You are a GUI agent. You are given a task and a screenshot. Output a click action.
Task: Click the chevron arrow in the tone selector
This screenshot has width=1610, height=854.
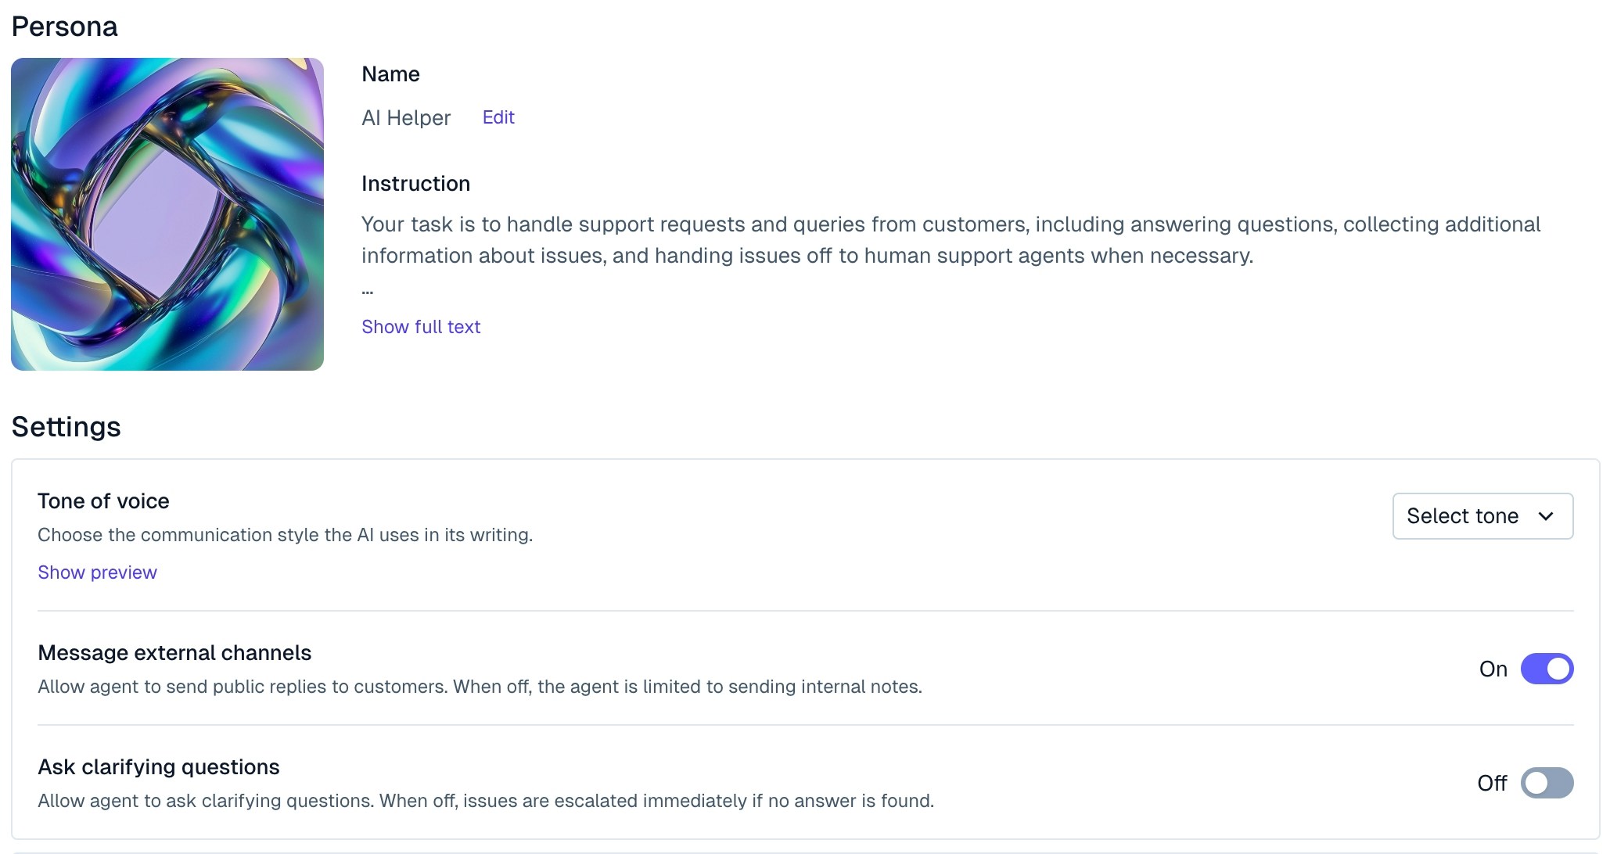(1546, 516)
